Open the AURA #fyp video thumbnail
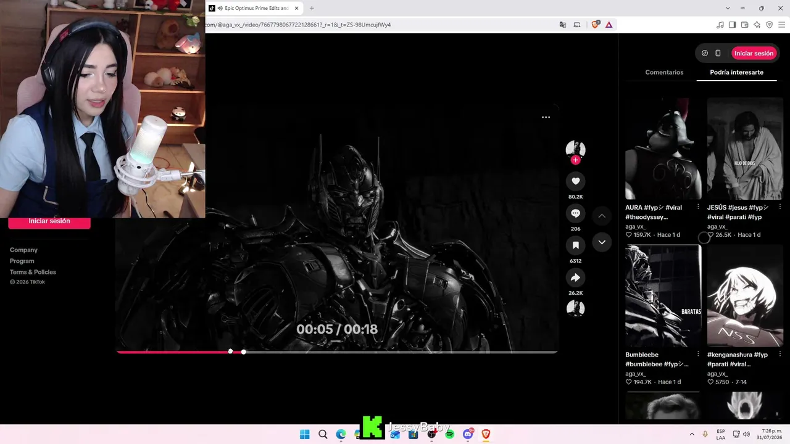This screenshot has width=790, height=444. [x=663, y=149]
